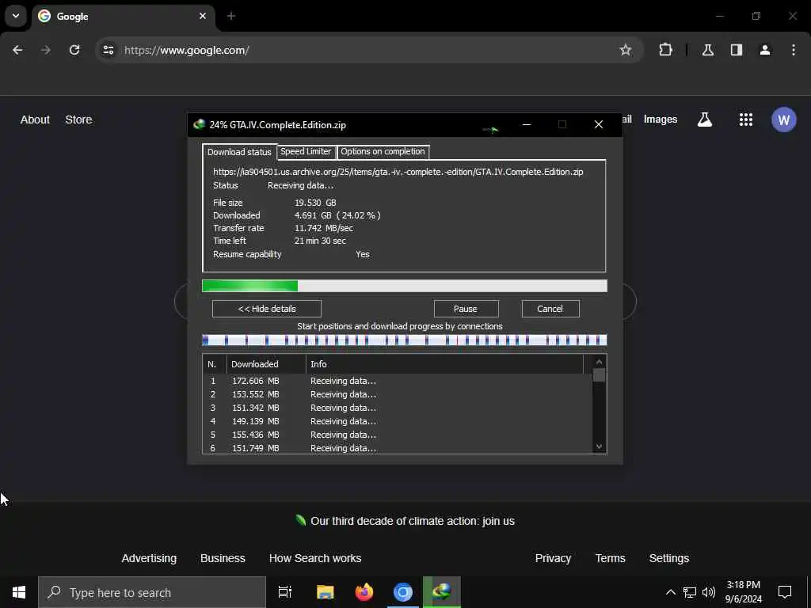The height and width of the screenshot is (608, 811).
Task: Open Google About link
Action: (x=35, y=120)
